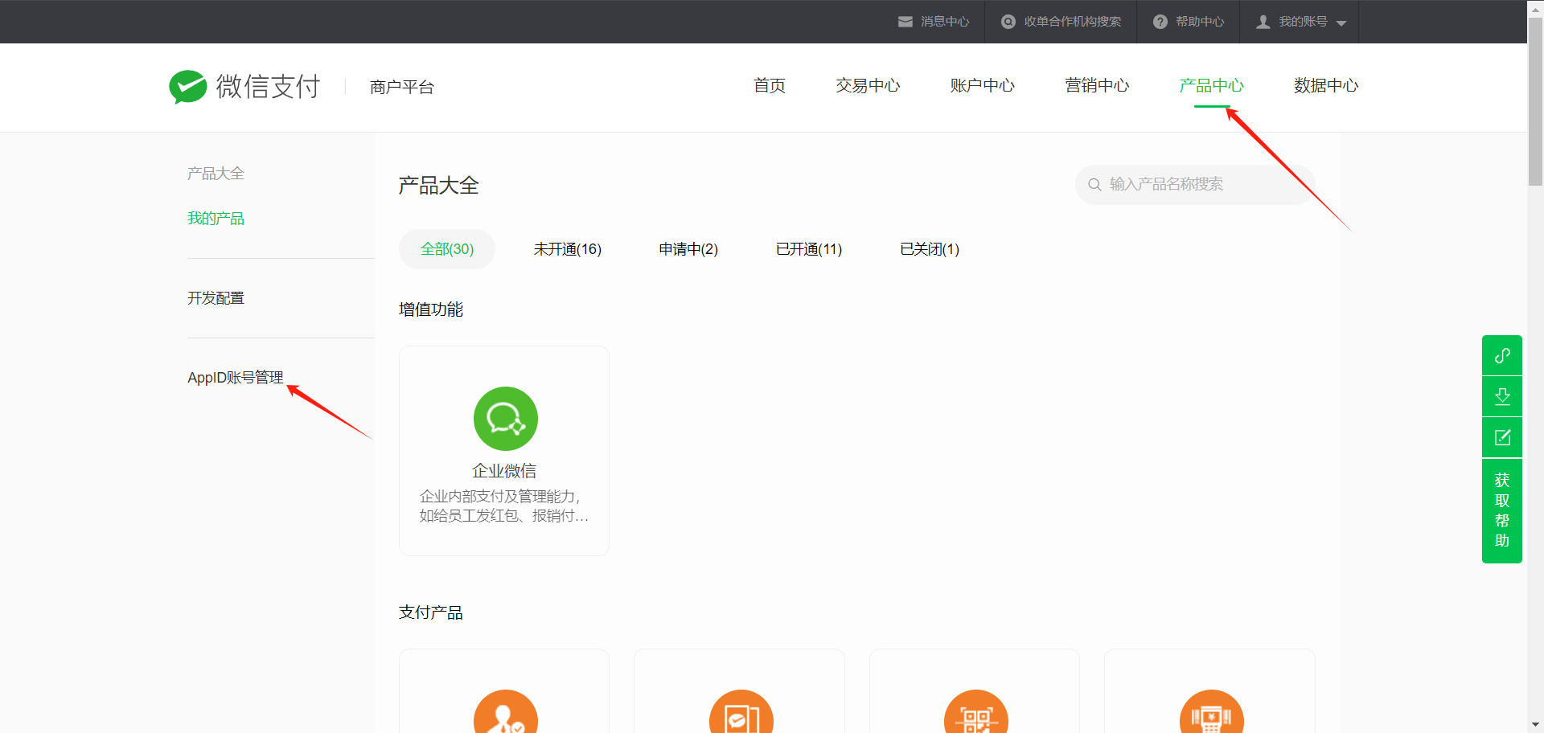Viewport: 1544px width, 733px height.
Task: Click the product name search field
Action: pos(1198,185)
